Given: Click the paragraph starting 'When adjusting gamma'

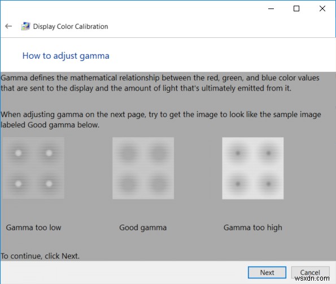Looking at the screenshot, I should pos(161,119).
